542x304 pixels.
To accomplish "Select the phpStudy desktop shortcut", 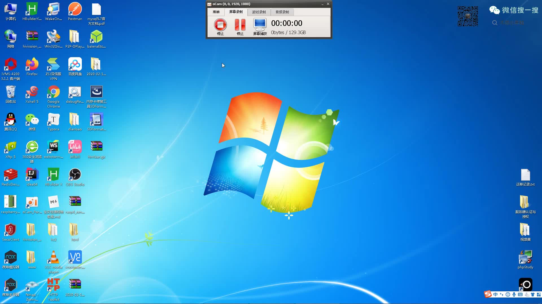I will (x=525, y=260).
